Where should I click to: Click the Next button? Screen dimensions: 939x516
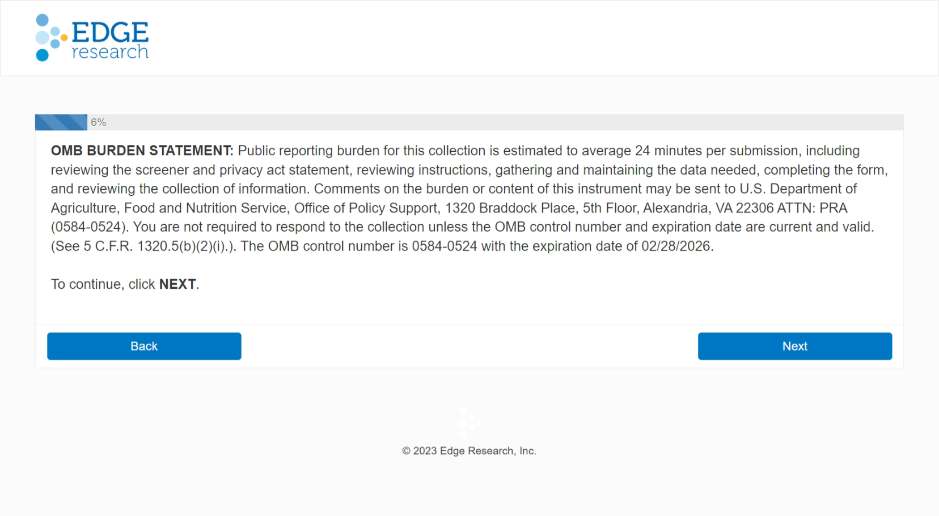pos(794,346)
